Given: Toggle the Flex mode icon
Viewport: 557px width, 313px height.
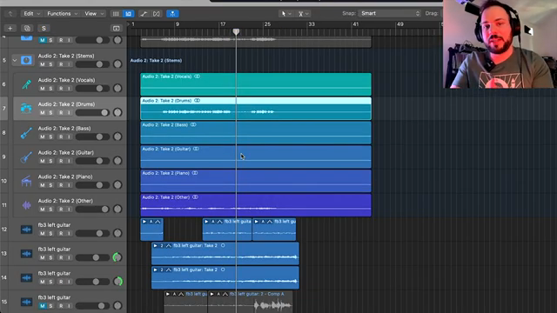Looking at the screenshot, I should point(157,14).
